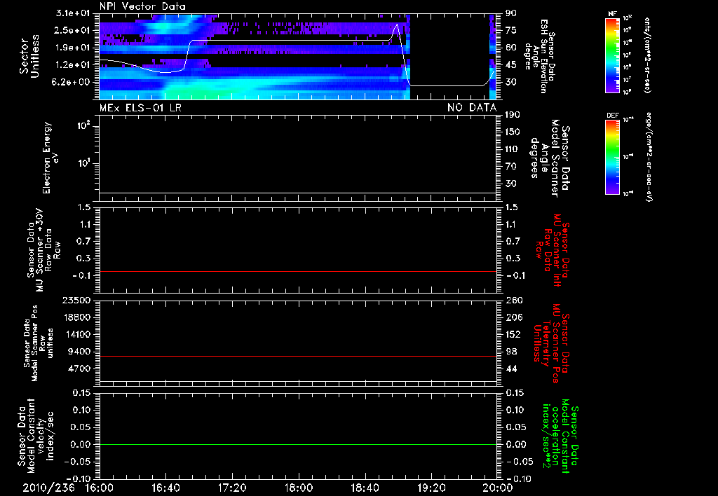Click the DEF color scale bar
This screenshot has width=718, height=496.
coord(613,157)
